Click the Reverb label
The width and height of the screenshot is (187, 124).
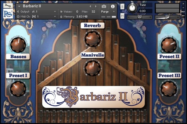point(92,25)
